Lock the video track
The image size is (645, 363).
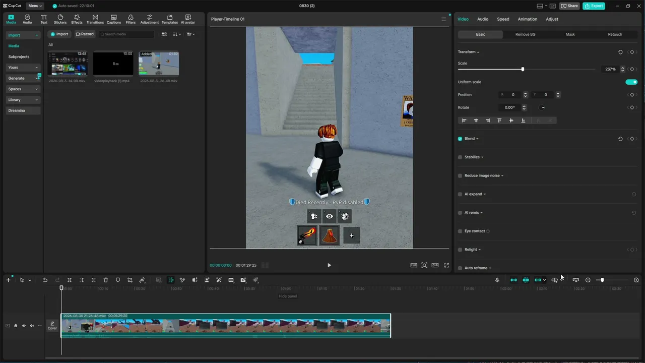(16, 326)
